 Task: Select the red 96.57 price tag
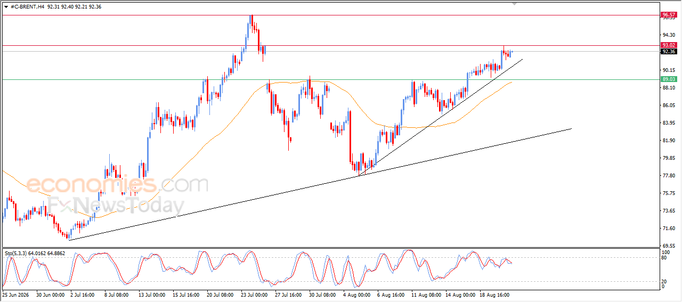tap(669, 15)
